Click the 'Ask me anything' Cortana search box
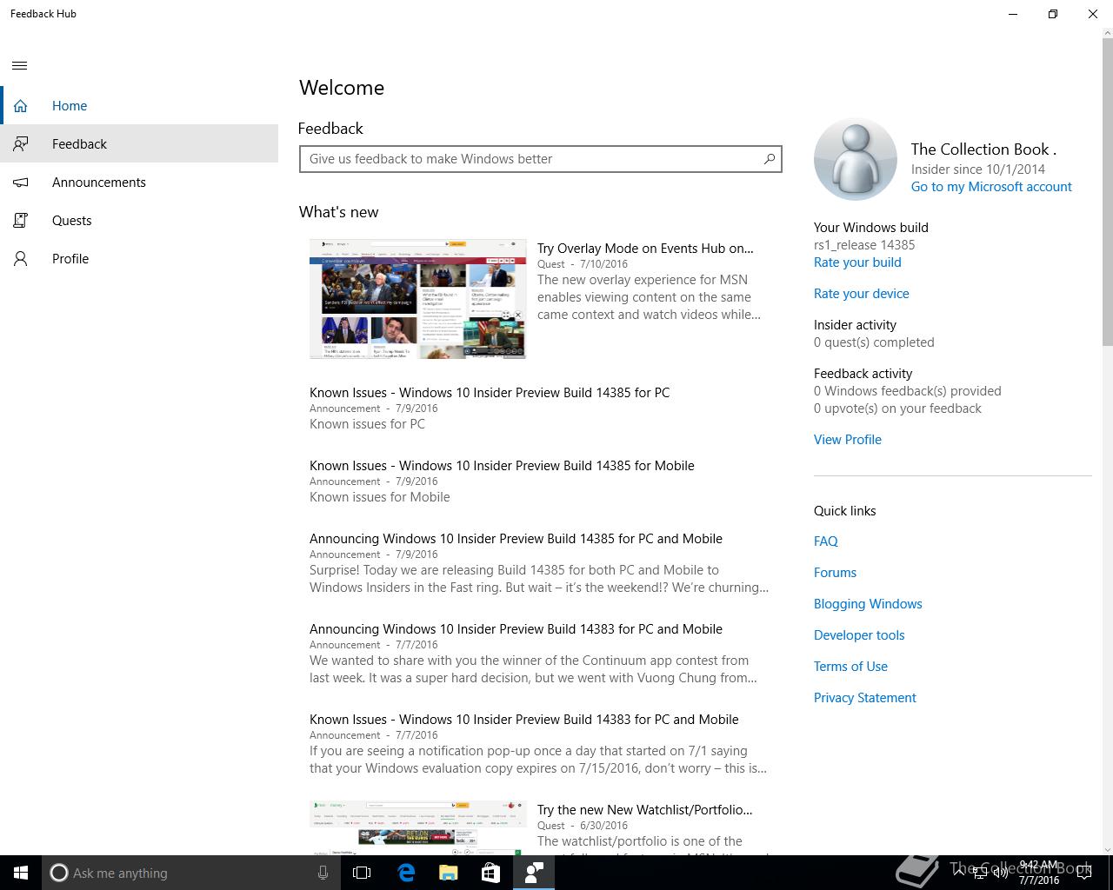This screenshot has height=890, width=1113. (191, 873)
